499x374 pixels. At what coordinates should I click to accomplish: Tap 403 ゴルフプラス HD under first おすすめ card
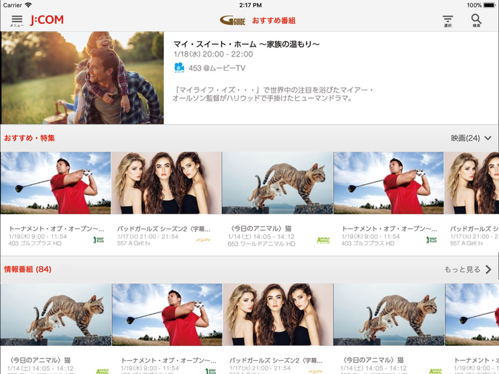pyautogui.click(x=35, y=243)
